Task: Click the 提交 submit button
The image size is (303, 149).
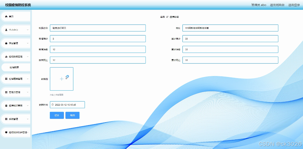Action: tap(57, 115)
